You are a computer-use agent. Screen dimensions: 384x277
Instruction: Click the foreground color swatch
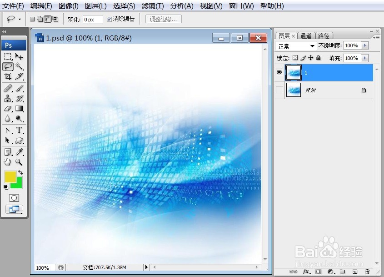point(11,177)
